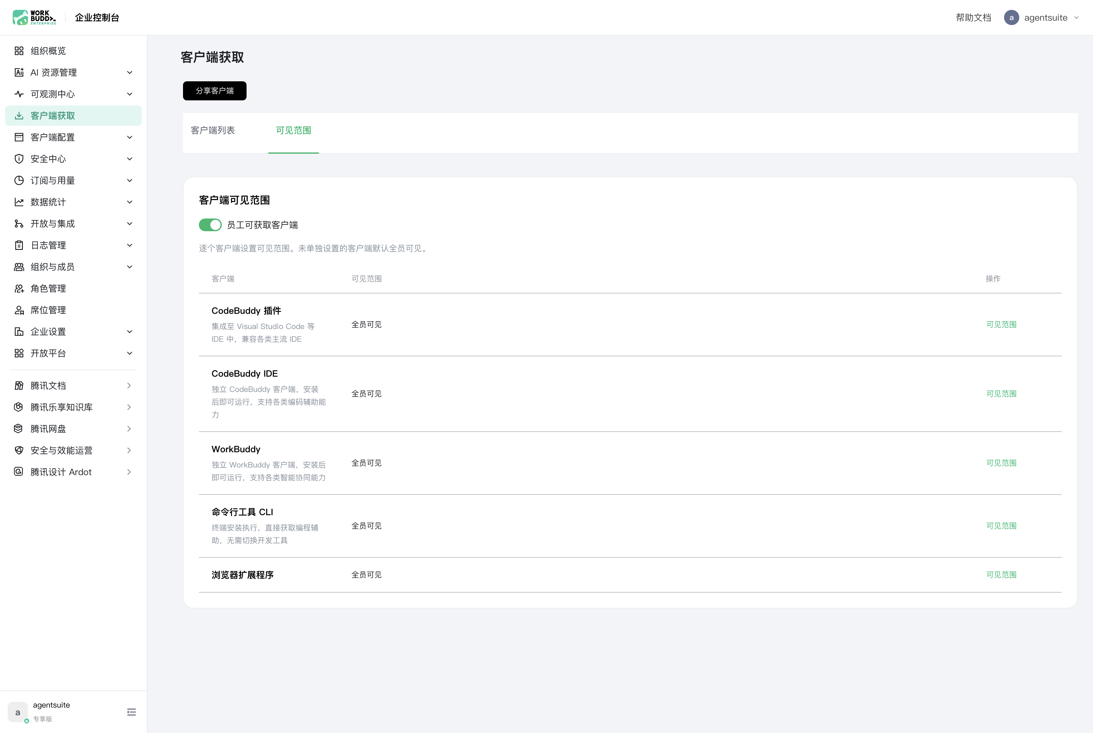Click the 角色管理 user icon

19,288
